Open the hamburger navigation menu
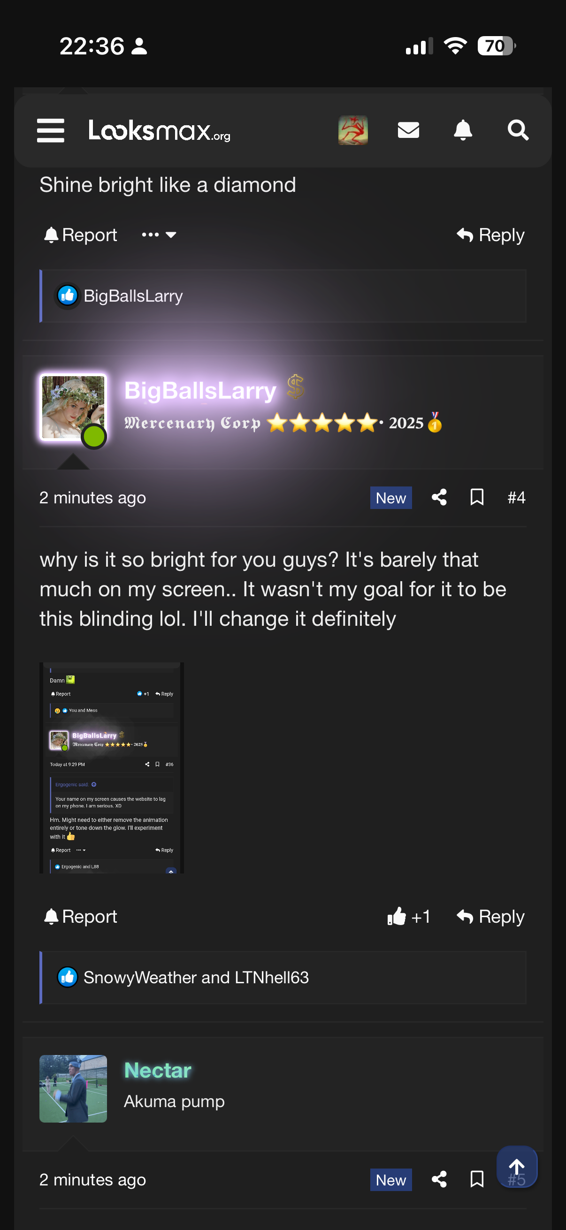The width and height of the screenshot is (566, 1230). [51, 130]
